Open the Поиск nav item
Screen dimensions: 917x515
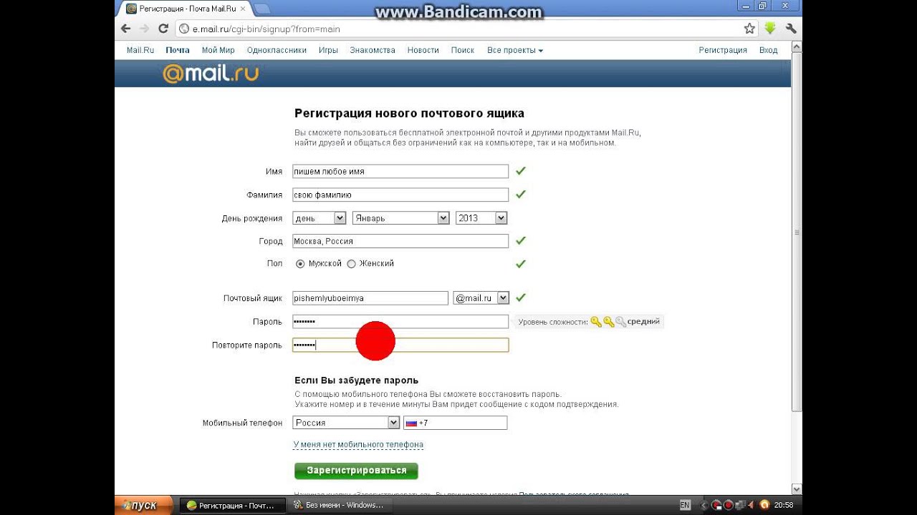[x=463, y=50]
